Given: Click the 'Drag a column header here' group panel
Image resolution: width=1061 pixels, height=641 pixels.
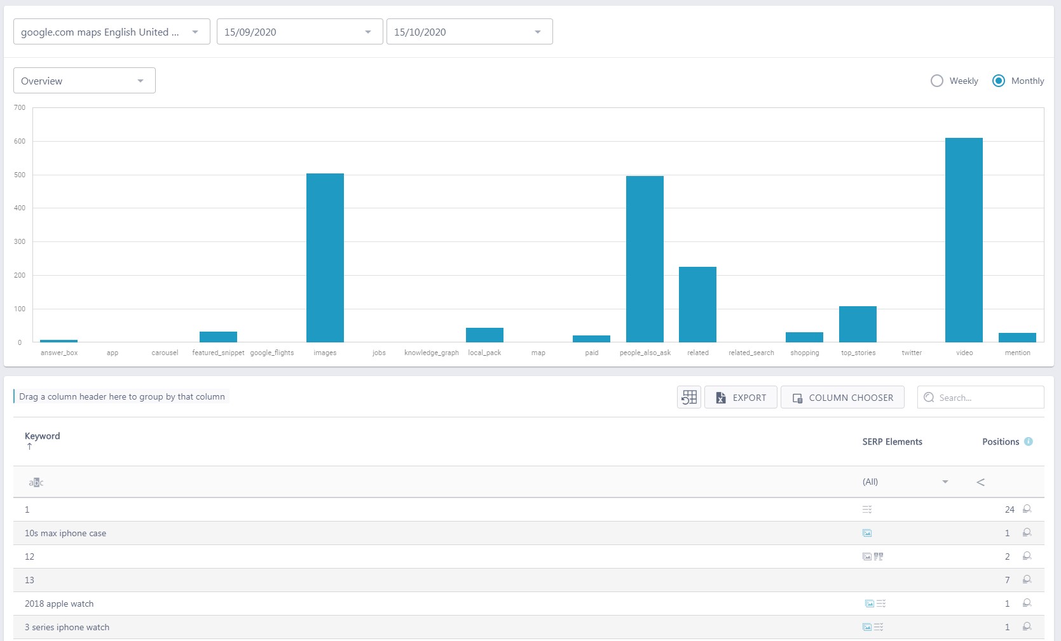Looking at the screenshot, I should point(121,396).
